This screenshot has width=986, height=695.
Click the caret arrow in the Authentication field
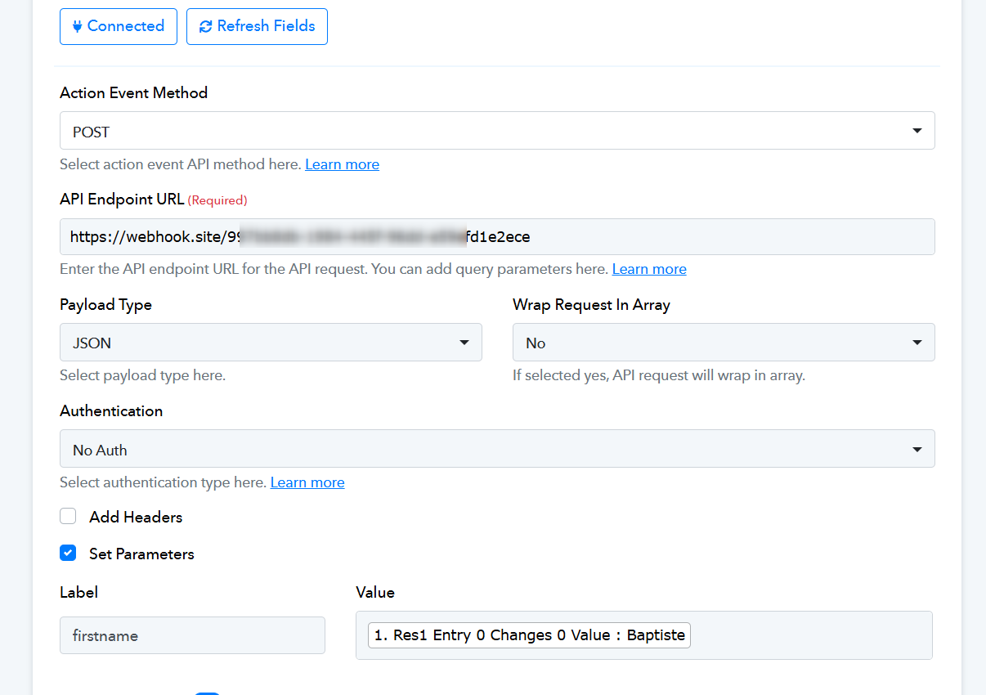(x=917, y=449)
